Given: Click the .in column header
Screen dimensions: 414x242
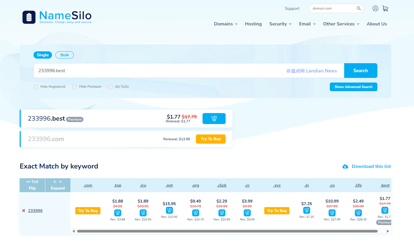Looking at the screenshot, I should coord(307,185).
